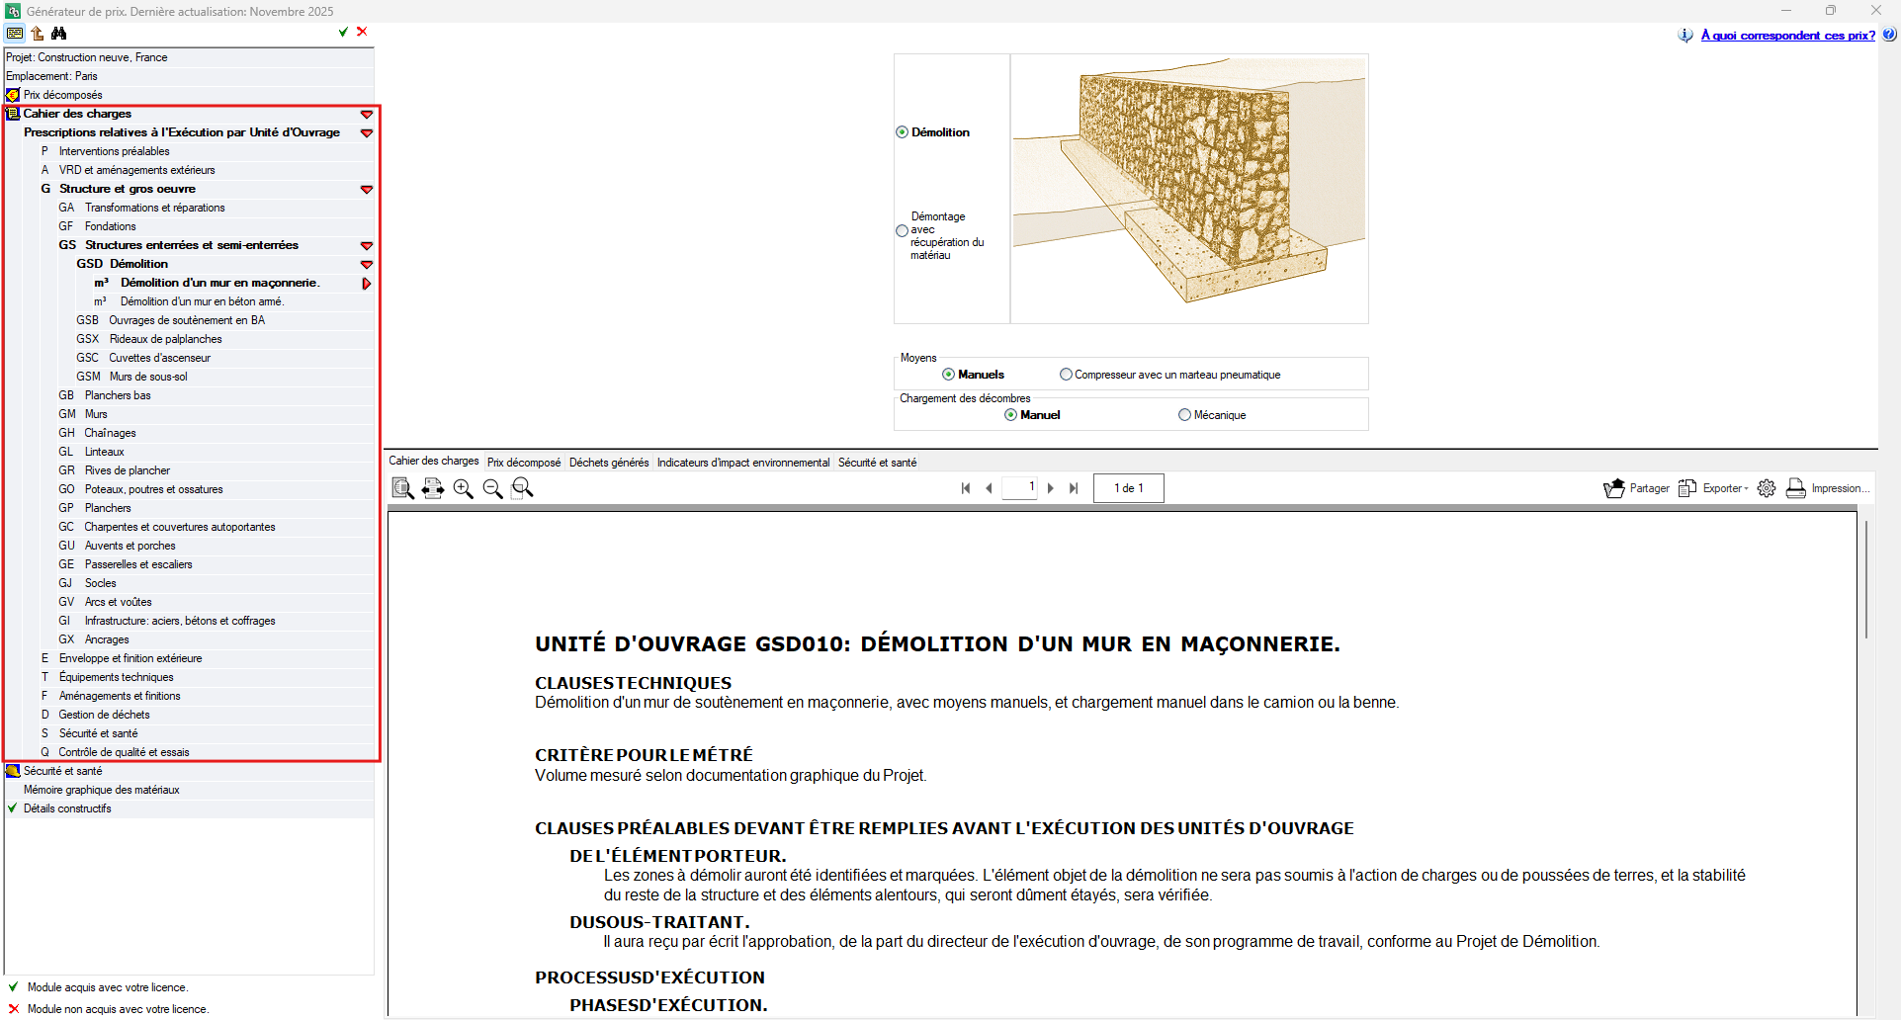1901x1020 pixels.
Task: Click the page number input field
Action: click(1019, 488)
